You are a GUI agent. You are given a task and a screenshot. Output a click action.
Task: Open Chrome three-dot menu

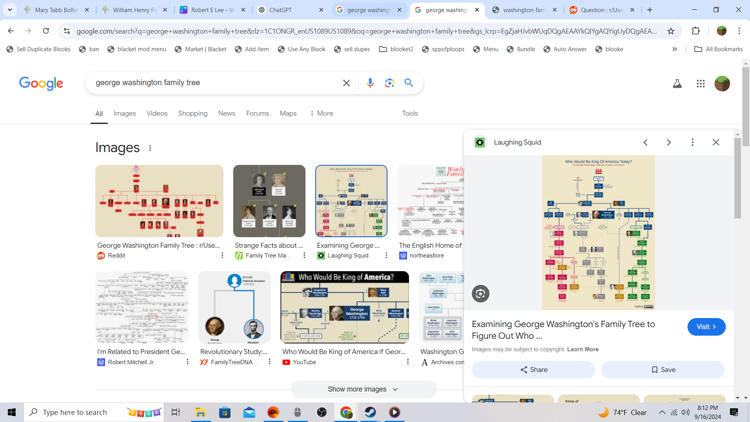pyautogui.click(x=739, y=31)
